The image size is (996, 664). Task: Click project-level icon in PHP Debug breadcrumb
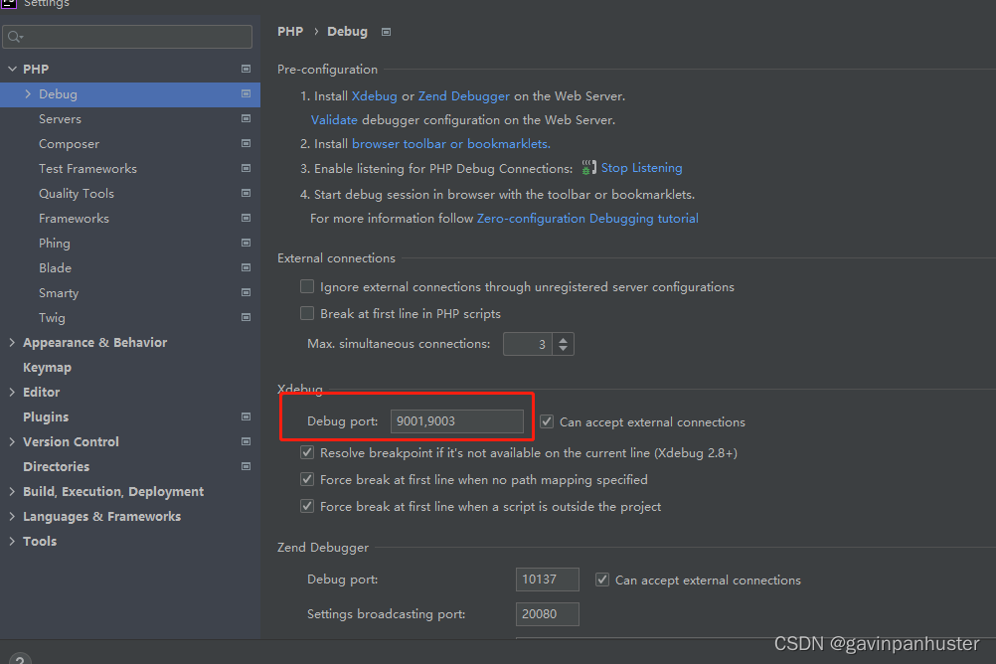click(x=387, y=32)
